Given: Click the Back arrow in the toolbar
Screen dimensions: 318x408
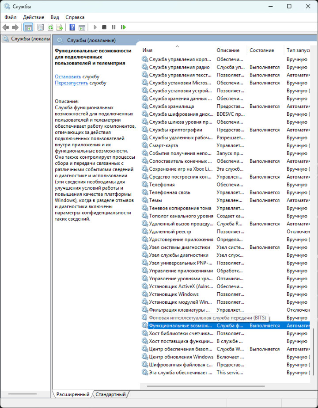Looking at the screenshot, I should coord(6,27).
